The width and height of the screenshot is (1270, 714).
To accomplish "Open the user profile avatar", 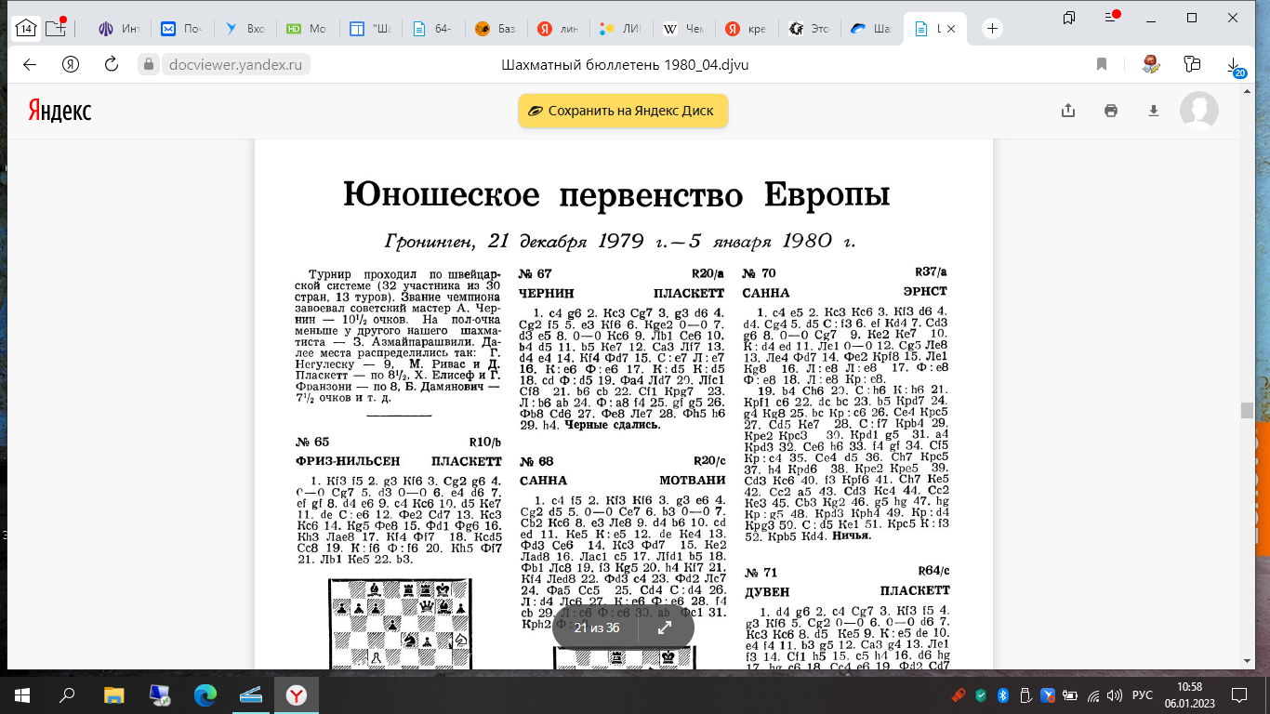I will 1199,111.
